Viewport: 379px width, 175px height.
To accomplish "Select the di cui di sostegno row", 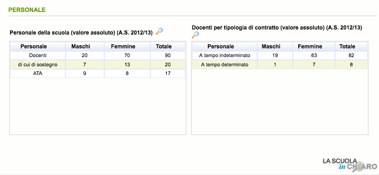I will click(98, 64).
